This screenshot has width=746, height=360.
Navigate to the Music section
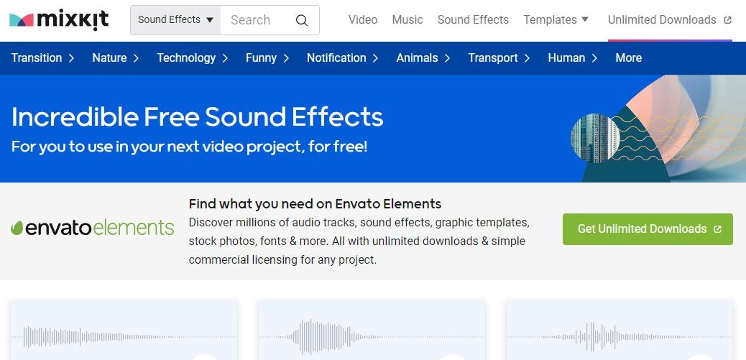tap(407, 20)
